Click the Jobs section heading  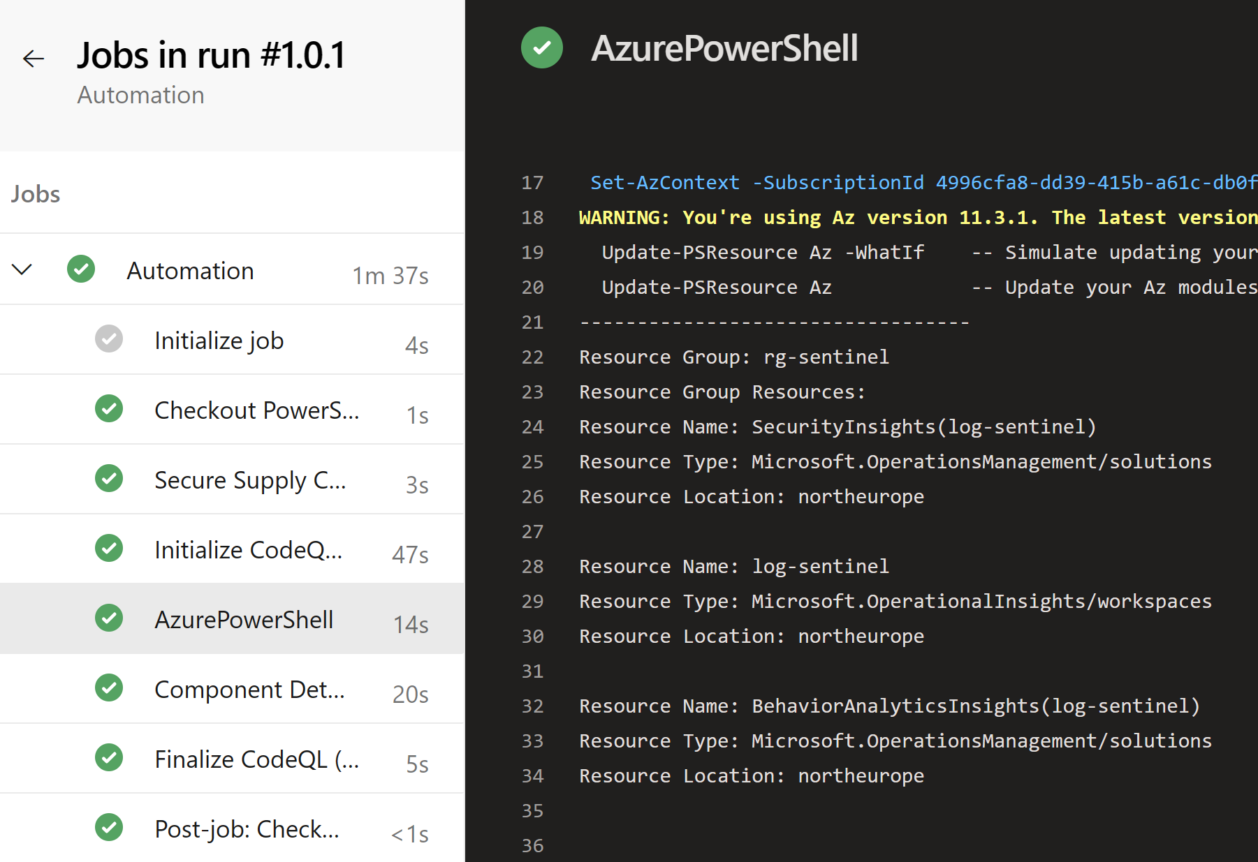36,193
